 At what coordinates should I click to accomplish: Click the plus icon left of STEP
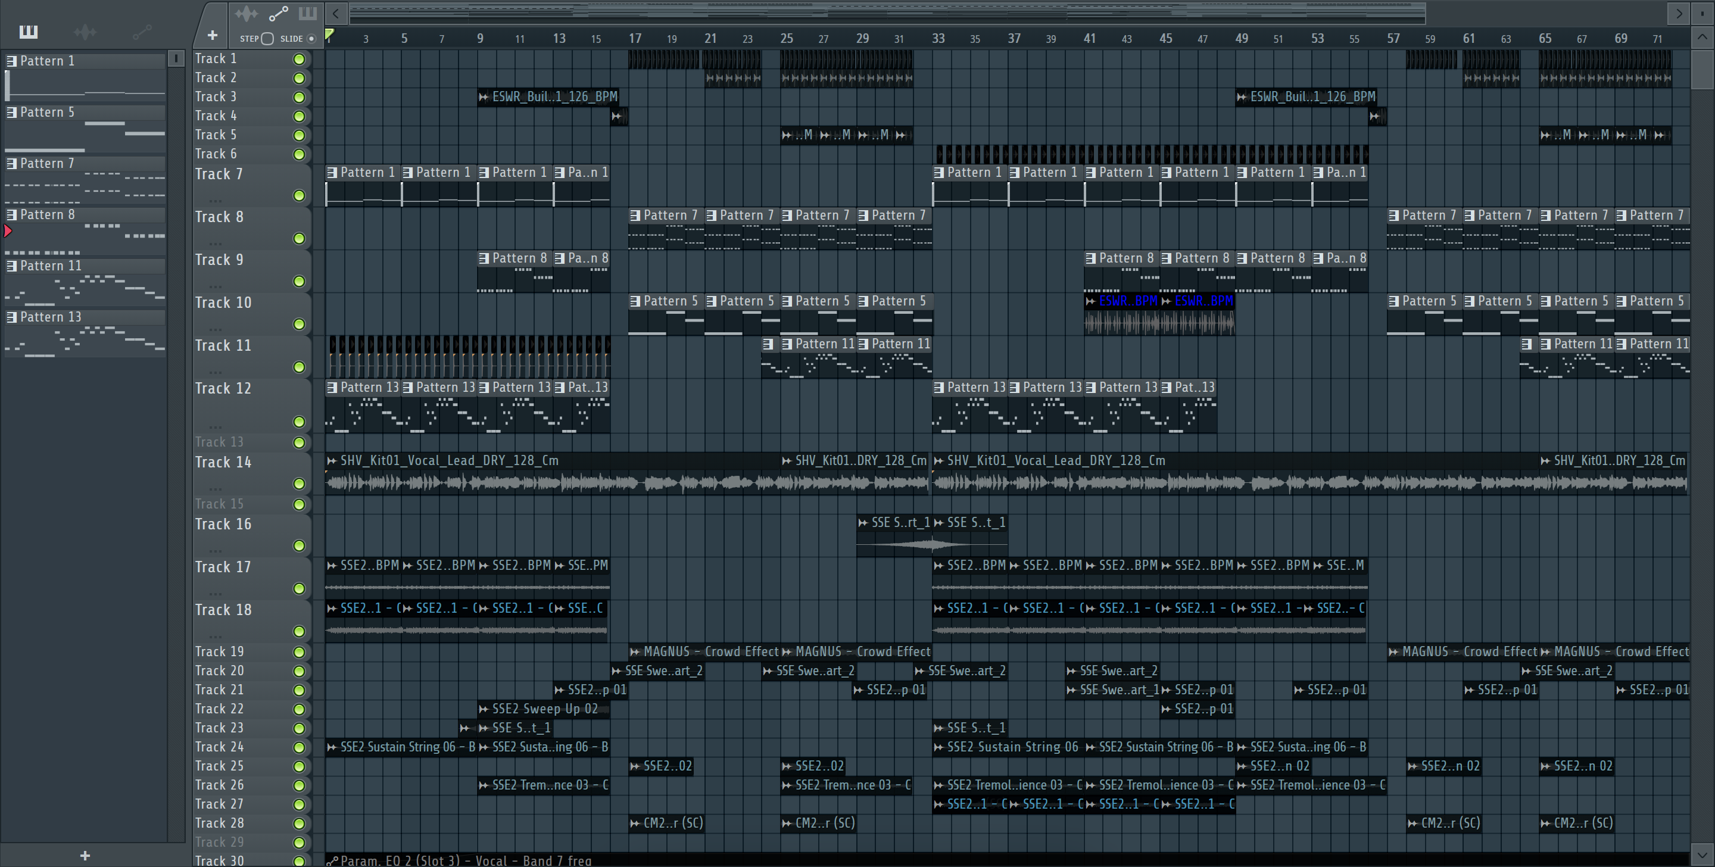coord(213,35)
